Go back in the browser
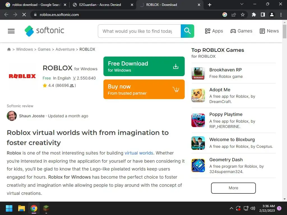The image size is (287, 215). tap(6, 15)
